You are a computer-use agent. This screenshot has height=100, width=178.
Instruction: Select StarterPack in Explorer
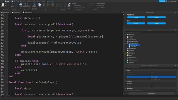click(x=132, y=52)
